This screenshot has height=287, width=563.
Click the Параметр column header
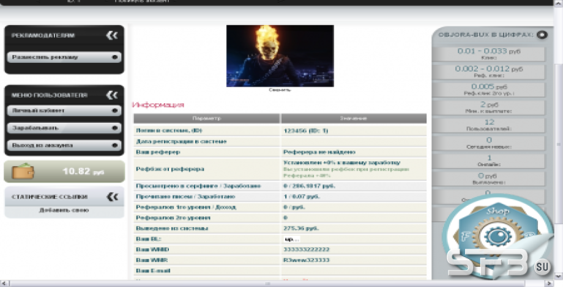pos(207,118)
